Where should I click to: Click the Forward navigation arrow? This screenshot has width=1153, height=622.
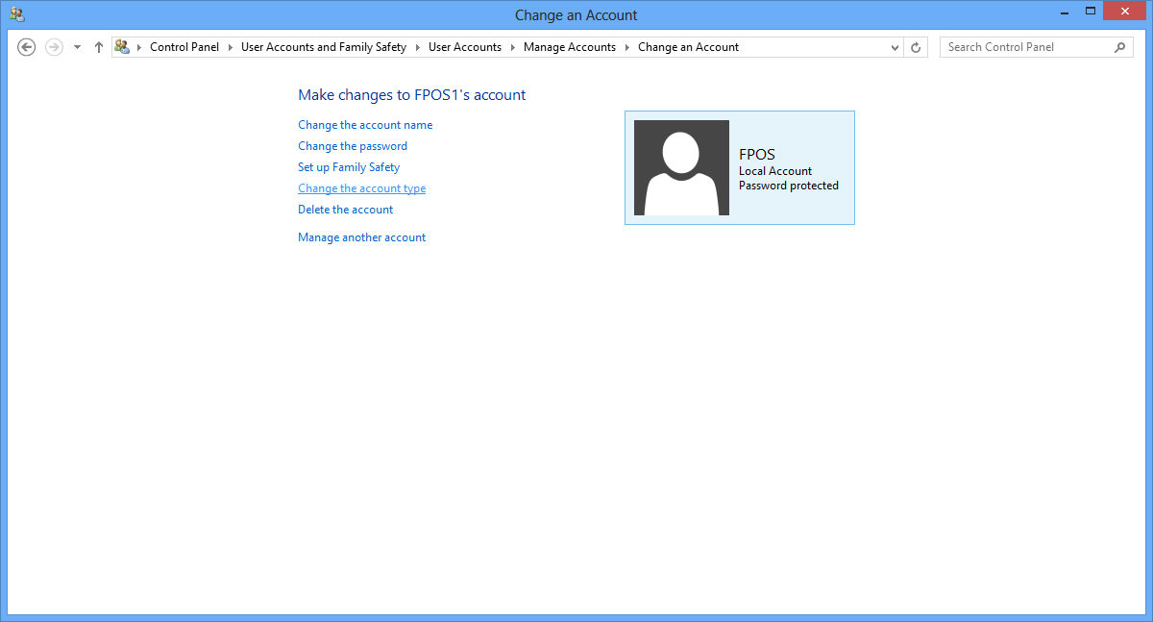pos(55,47)
